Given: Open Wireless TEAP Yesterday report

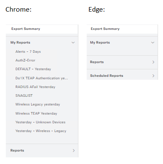Looking at the screenshot, I should pyautogui.click(x=36, y=113).
